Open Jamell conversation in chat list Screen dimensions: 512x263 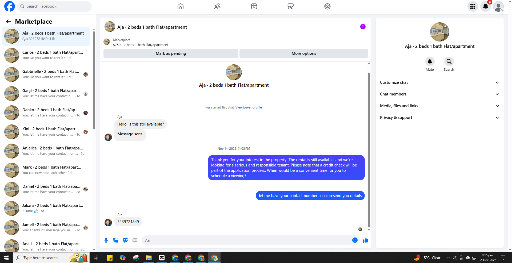tap(46, 227)
